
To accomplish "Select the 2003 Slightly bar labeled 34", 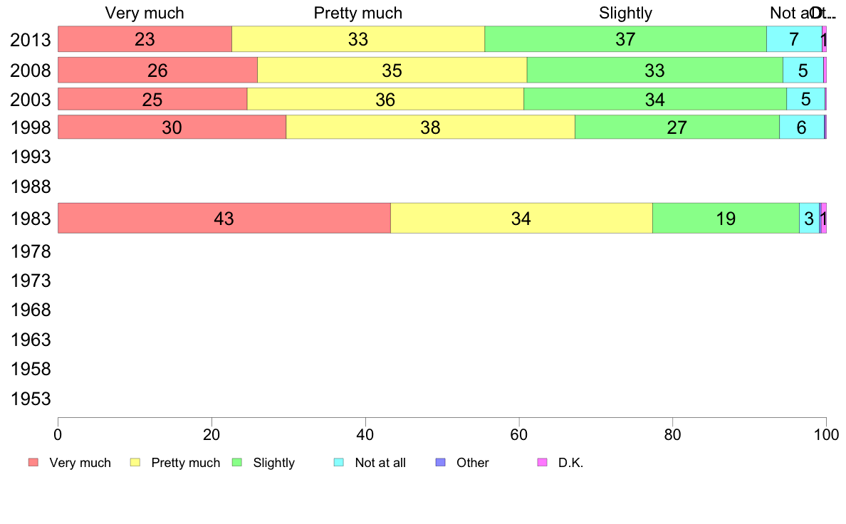I will pos(655,99).
